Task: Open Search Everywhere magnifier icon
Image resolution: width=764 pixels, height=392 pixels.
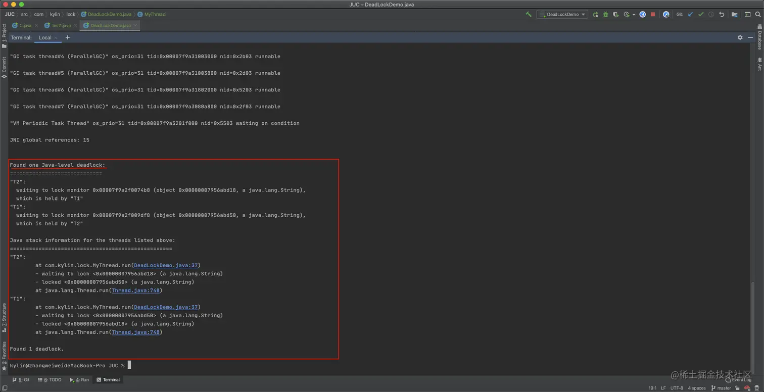Action: pos(757,15)
